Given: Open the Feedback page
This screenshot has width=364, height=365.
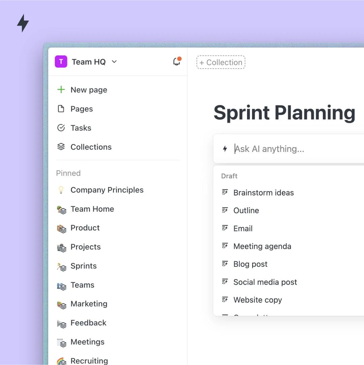Looking at the screenshot, I should point(88,323).
